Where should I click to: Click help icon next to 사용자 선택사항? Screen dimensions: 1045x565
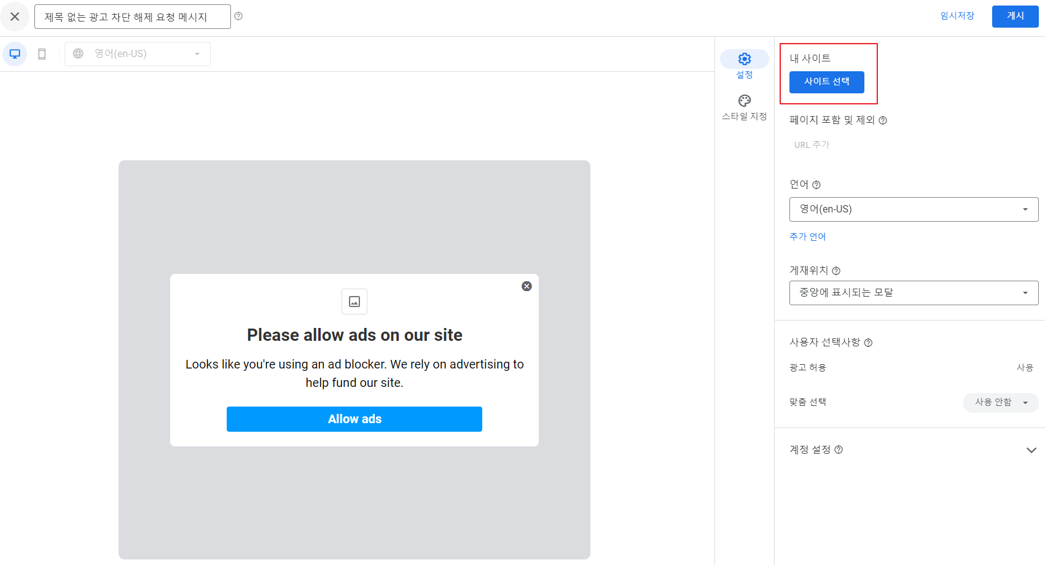tap(868, 343)
